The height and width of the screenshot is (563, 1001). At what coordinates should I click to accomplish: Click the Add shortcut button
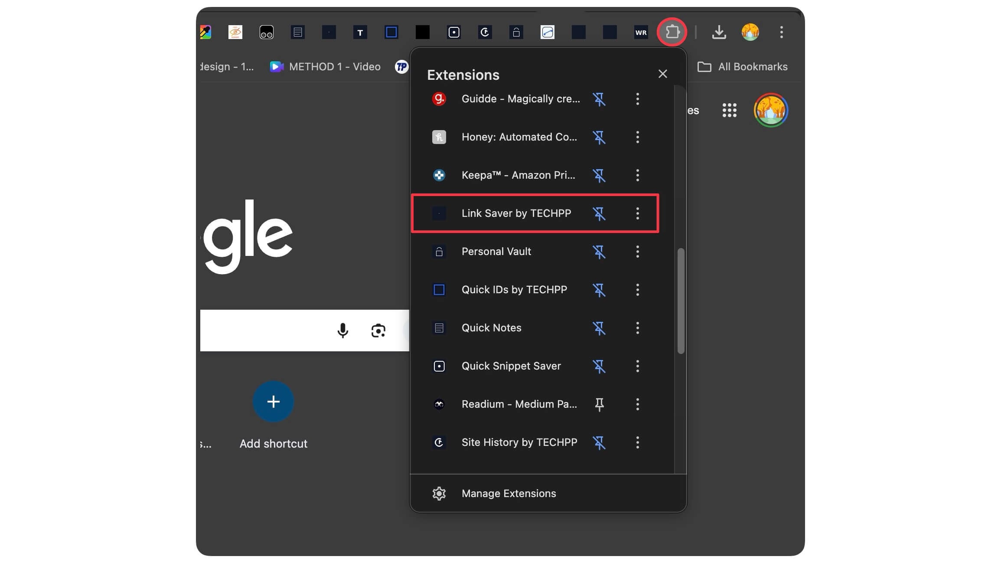coord(273,402)
